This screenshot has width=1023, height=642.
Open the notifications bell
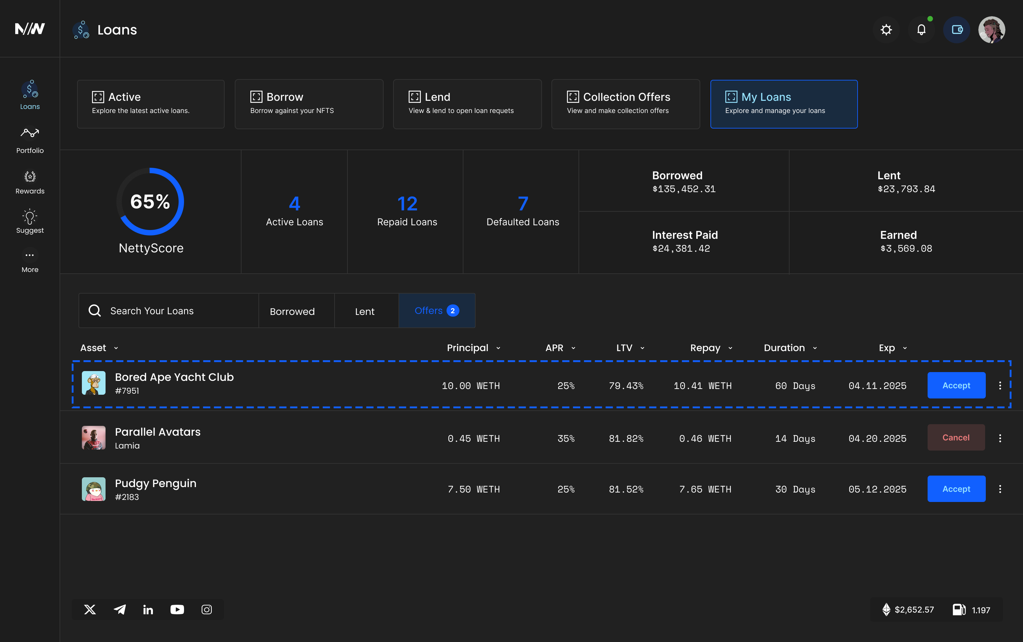coord(921,30)
